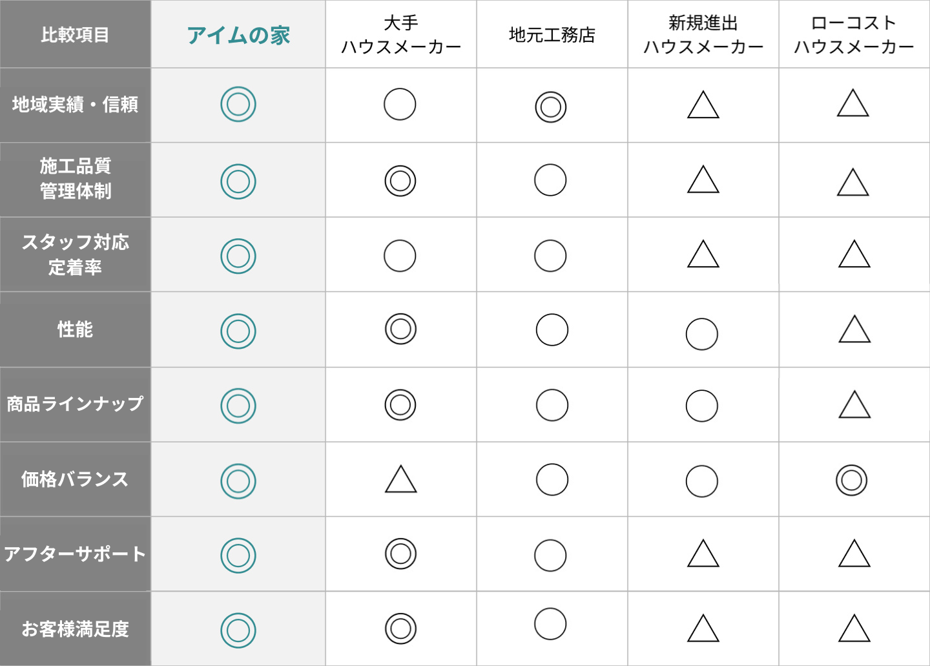
Task: Click the circle for 大手 スタッフ対応
Action: 400,256
